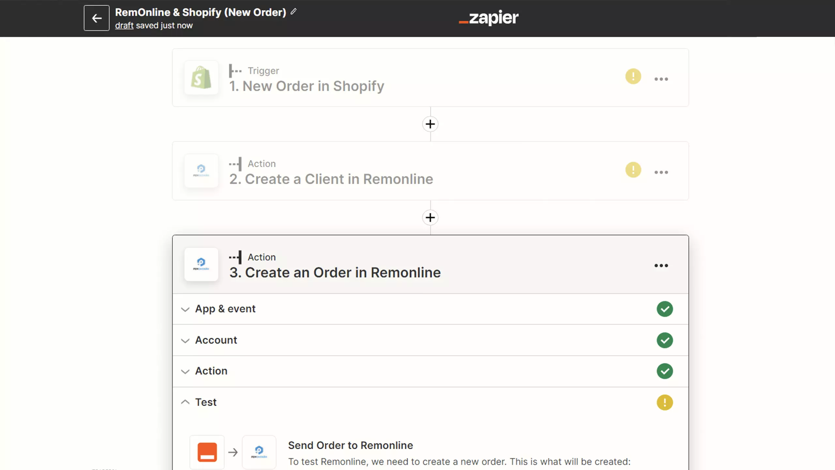Open the Shopify app icon in trigger step
The width and height of the screenshot is (835, 470).
click(201, 78)
